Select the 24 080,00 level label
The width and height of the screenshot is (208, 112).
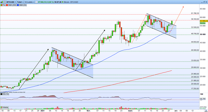(x=195, y=77)
